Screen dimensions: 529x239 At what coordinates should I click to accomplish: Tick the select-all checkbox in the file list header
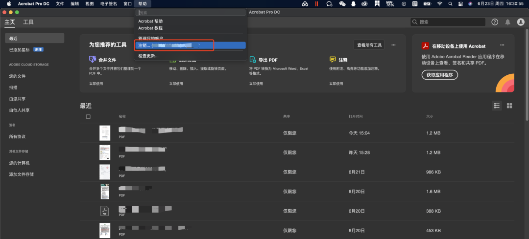[x=88, y=116]
